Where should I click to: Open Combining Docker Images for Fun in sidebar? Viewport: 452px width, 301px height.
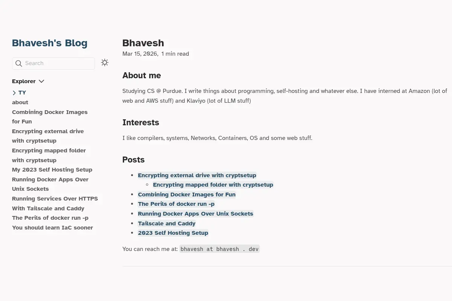50,117
